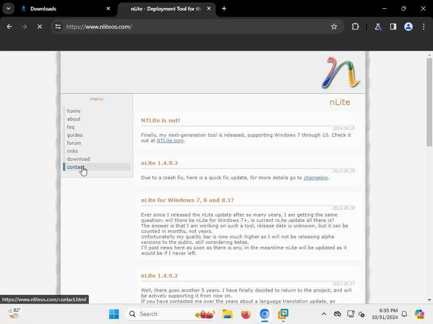The image size is (433, 324).
Task: Open the faq menu link
Action: click(x=71, y=127)
